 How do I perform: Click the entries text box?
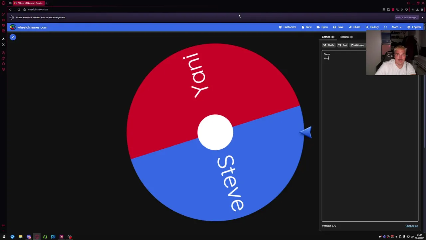370,136
